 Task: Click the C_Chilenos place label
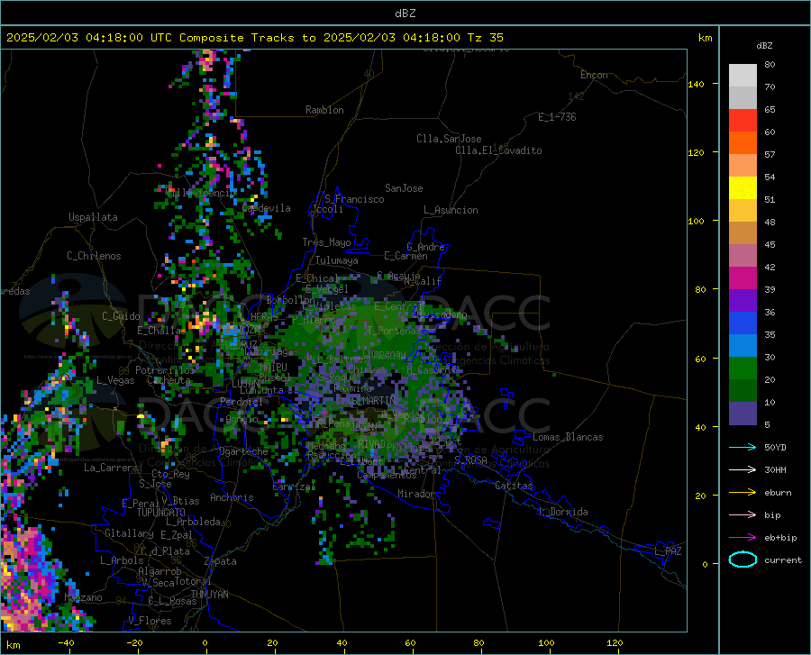(x=94, y=256)
